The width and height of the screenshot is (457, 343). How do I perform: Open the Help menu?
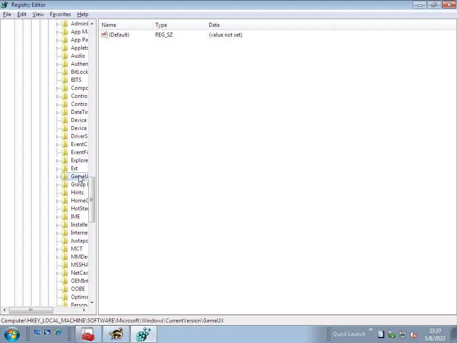click(83, 14)
